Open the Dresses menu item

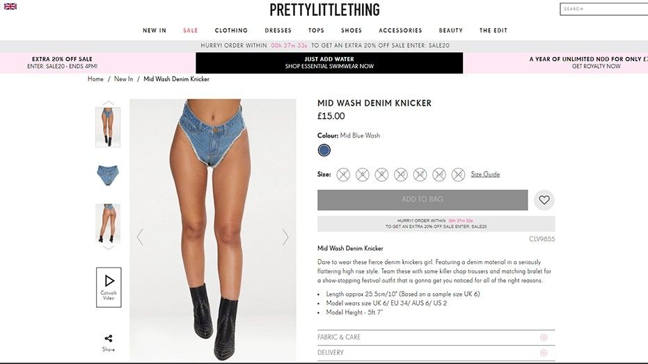point(278,31)
